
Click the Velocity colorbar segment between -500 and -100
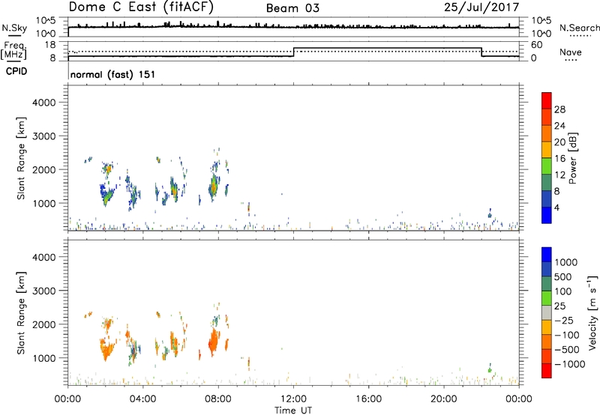pyautogui.click(x=547, y=342)
